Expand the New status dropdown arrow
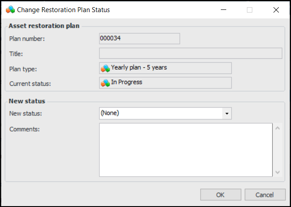Image resolution: width=291 pixels, height=207 pixels. (x=227, y=114)
